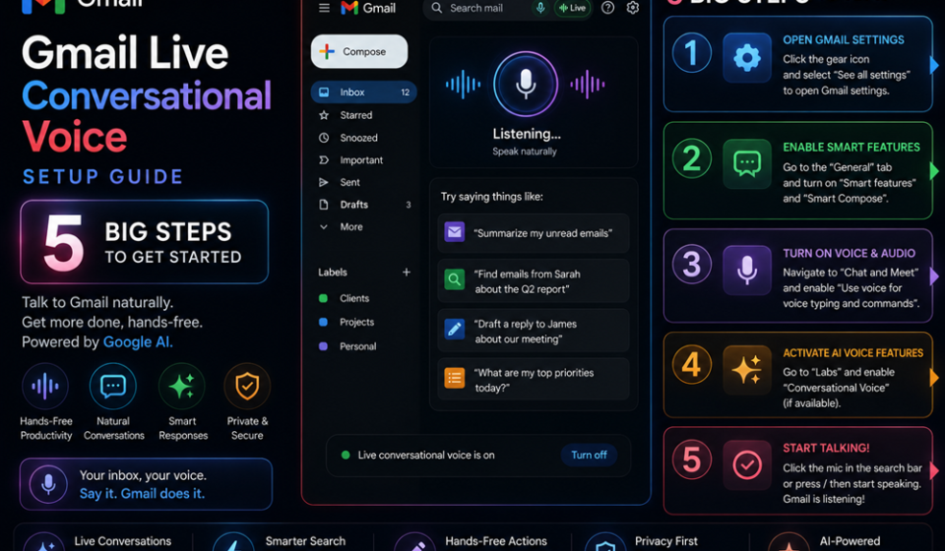945x551 pixels.
Task: Click mic icon in "Your inbox, your voice" banner
Action: pos(48,483)
